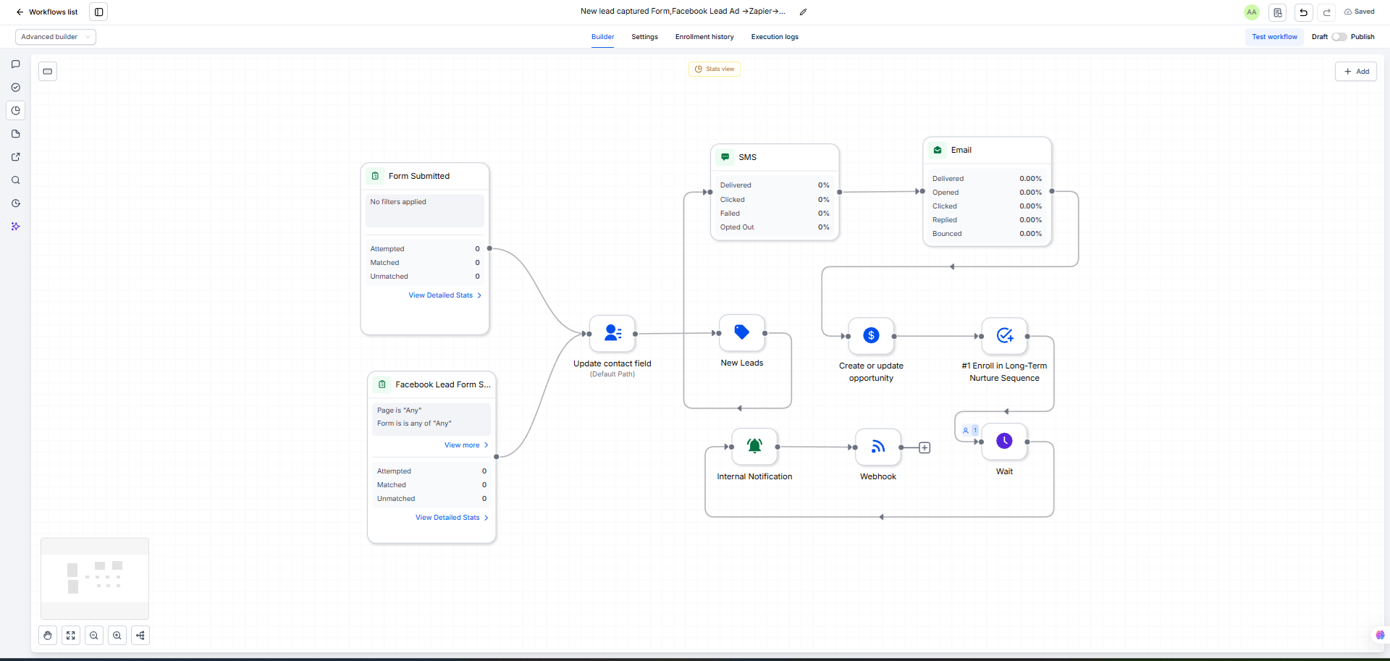Open the export/share sidebar icon
This screenshot has height=661, width=1390.
pos(16,157)
